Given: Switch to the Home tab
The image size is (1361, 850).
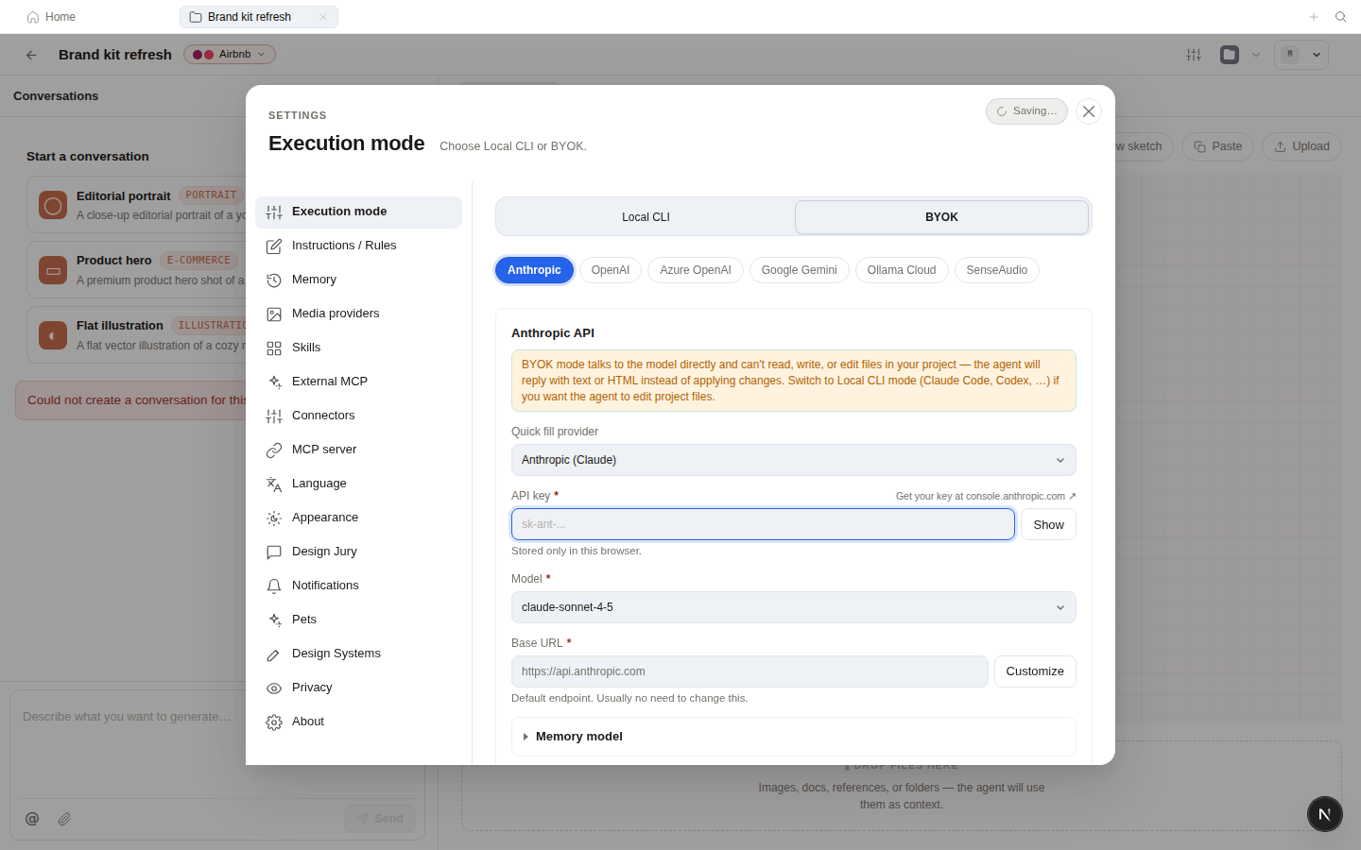Looking at the screenshot, I should click(51, 17).
